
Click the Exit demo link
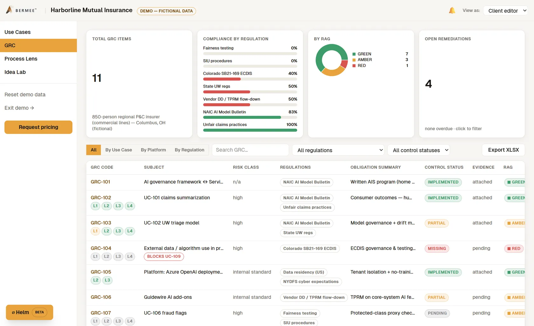[19, 108]
